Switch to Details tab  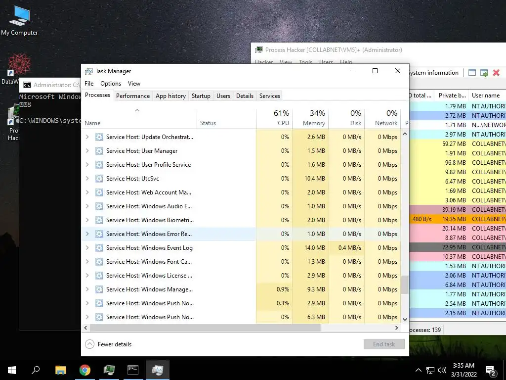coord(245,96)
